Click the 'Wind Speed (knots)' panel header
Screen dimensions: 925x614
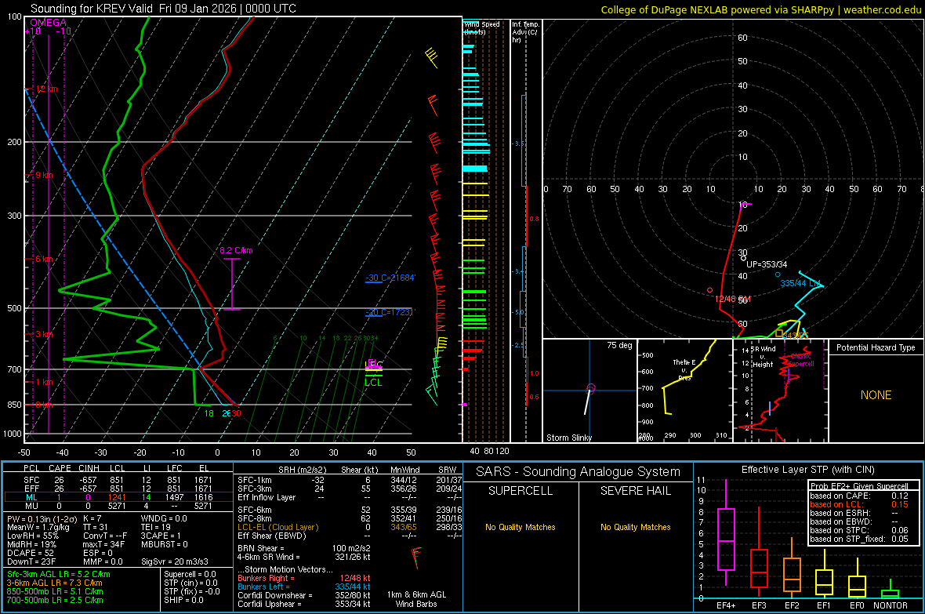481,27
